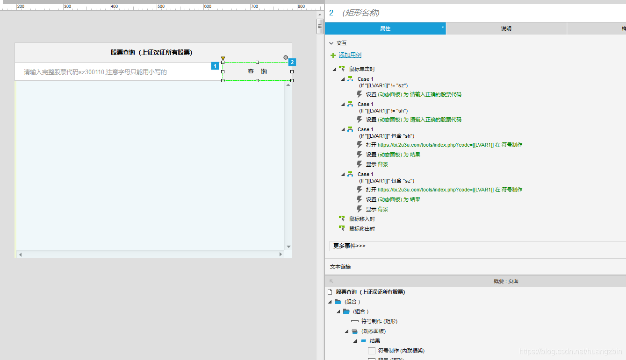Switch to the 说明 tab
626x360 pixels.
pyautogui.click(x=506, y=28)
